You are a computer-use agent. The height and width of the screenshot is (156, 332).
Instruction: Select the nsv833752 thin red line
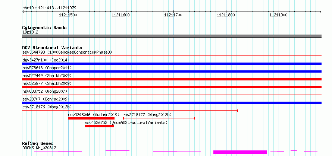(x=172, y=95)
